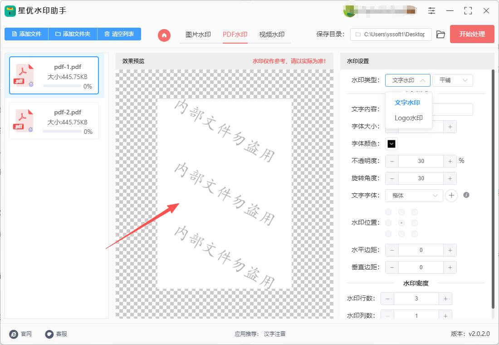
Task: Increase rotation angle with plus button
Action: pos(450,178)
